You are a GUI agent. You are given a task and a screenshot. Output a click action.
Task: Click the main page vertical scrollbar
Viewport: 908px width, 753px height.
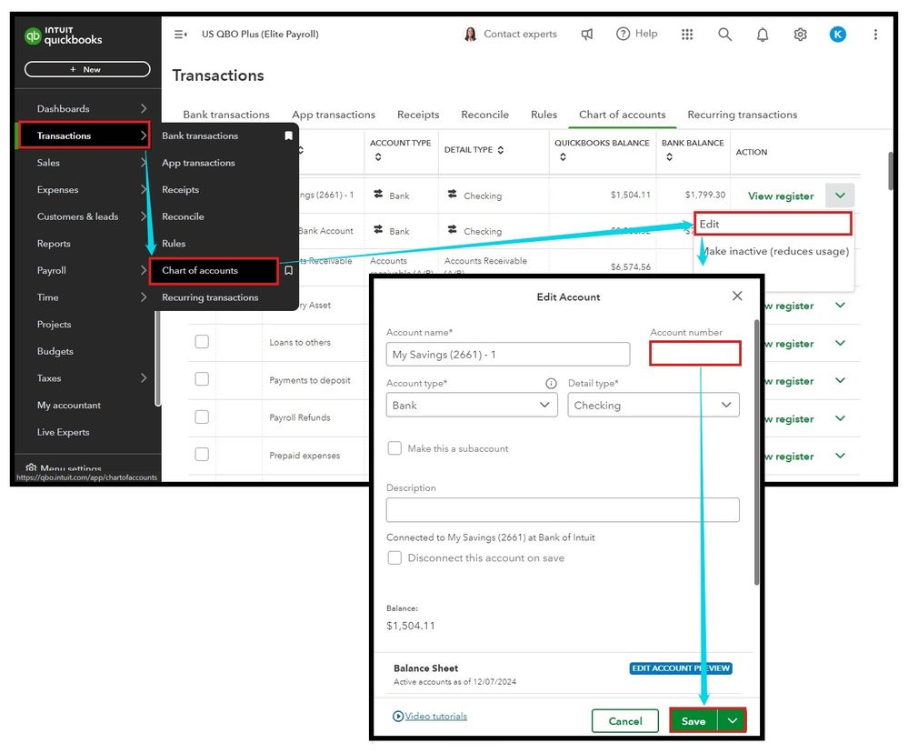[x=892, y=171]
